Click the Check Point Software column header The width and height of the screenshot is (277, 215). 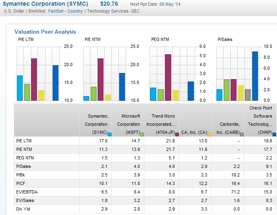[260, 120]
